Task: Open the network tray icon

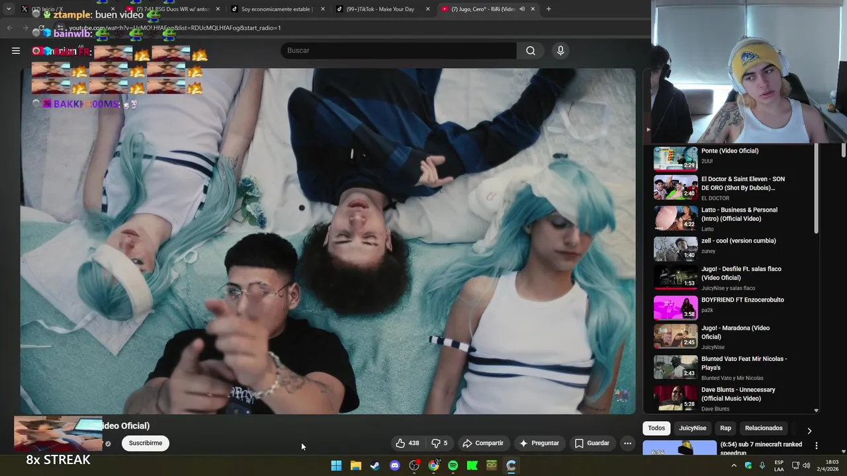Action: pyautogui.click(x=795, y=465)
